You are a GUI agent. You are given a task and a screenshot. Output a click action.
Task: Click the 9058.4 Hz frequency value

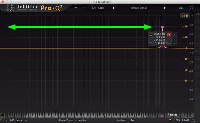(x=159, y=34)
